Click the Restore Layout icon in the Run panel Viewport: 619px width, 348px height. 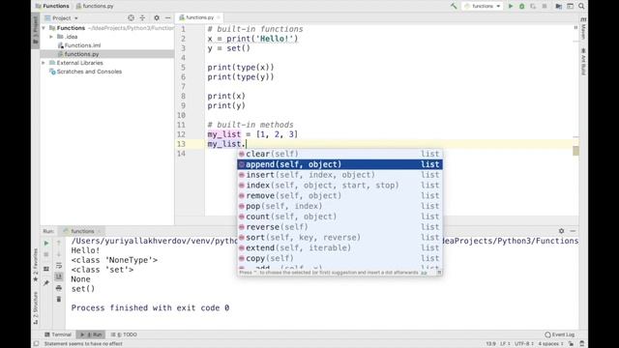[x=46, y=269]
